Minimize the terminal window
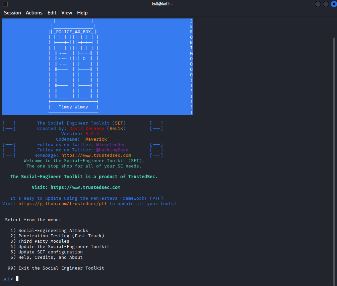The width and height of the screenshot is (337, 286). tap(318, 4)
